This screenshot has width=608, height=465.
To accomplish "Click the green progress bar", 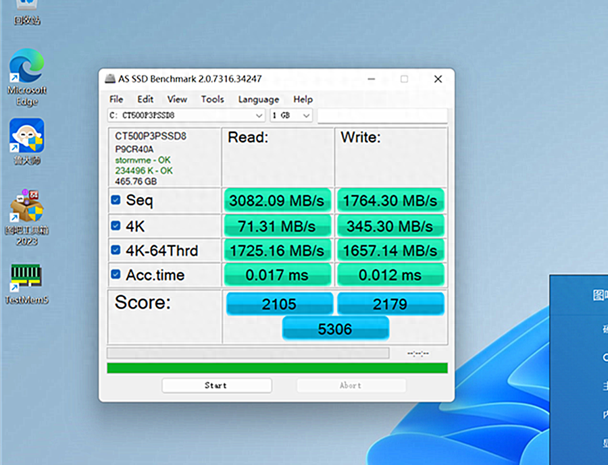I will coord(277,368).
